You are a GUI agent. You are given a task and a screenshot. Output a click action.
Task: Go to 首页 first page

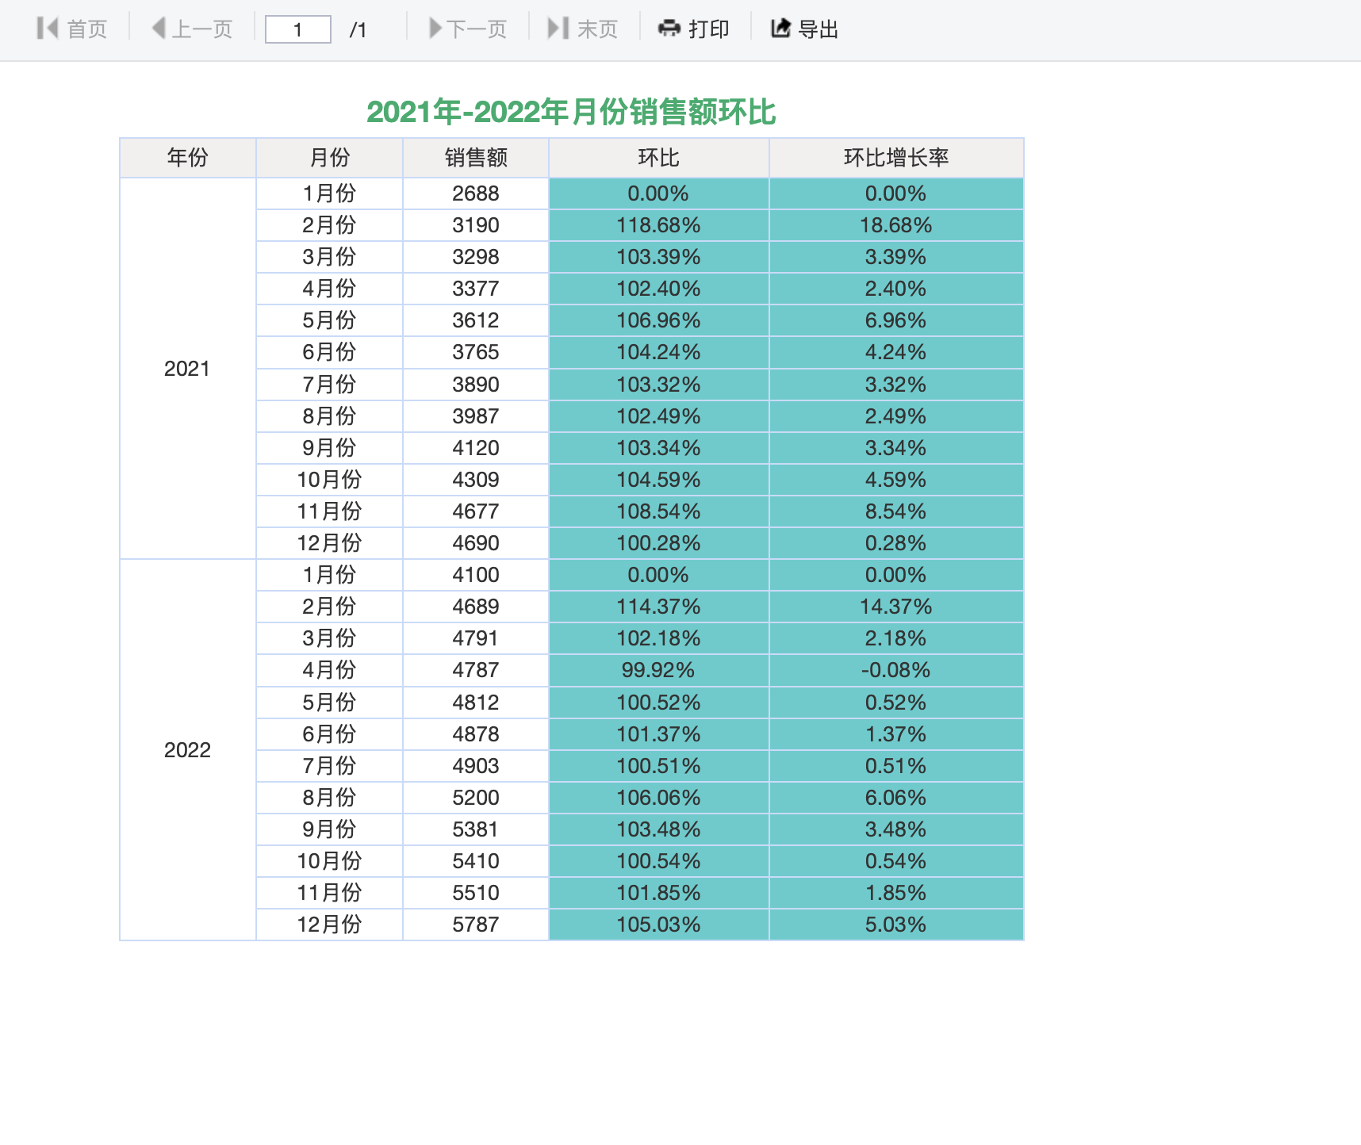pos(72,29)
